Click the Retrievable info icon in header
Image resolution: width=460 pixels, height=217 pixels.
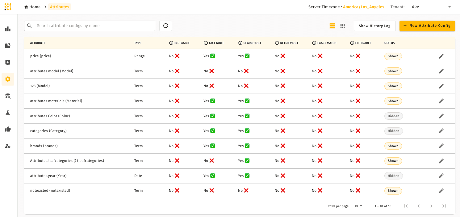pyautogui.click(x=277, y=43)
